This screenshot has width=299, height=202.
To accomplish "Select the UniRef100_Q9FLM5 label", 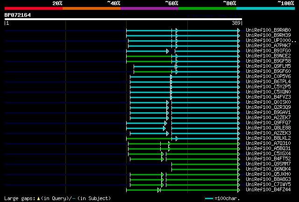I will [x=268, y=66].
